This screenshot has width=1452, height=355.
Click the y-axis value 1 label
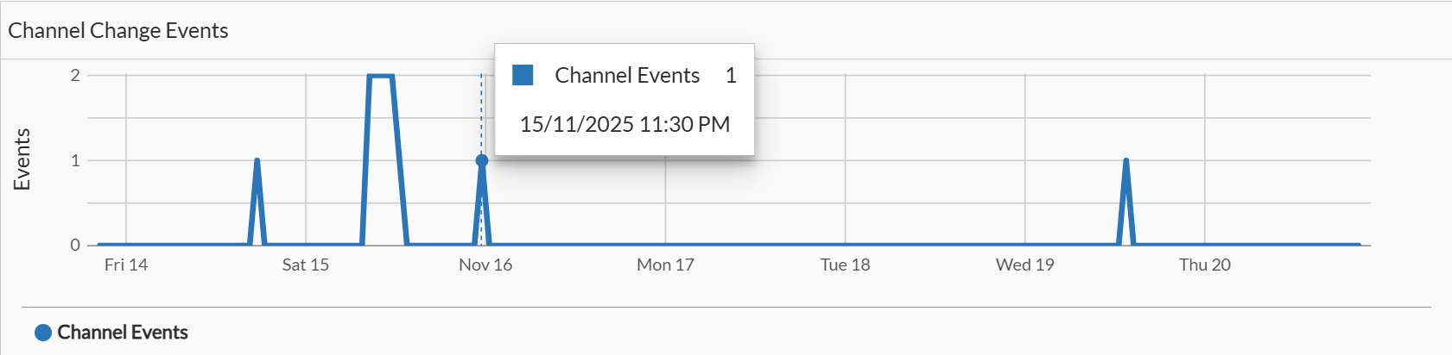coord(75,160)
